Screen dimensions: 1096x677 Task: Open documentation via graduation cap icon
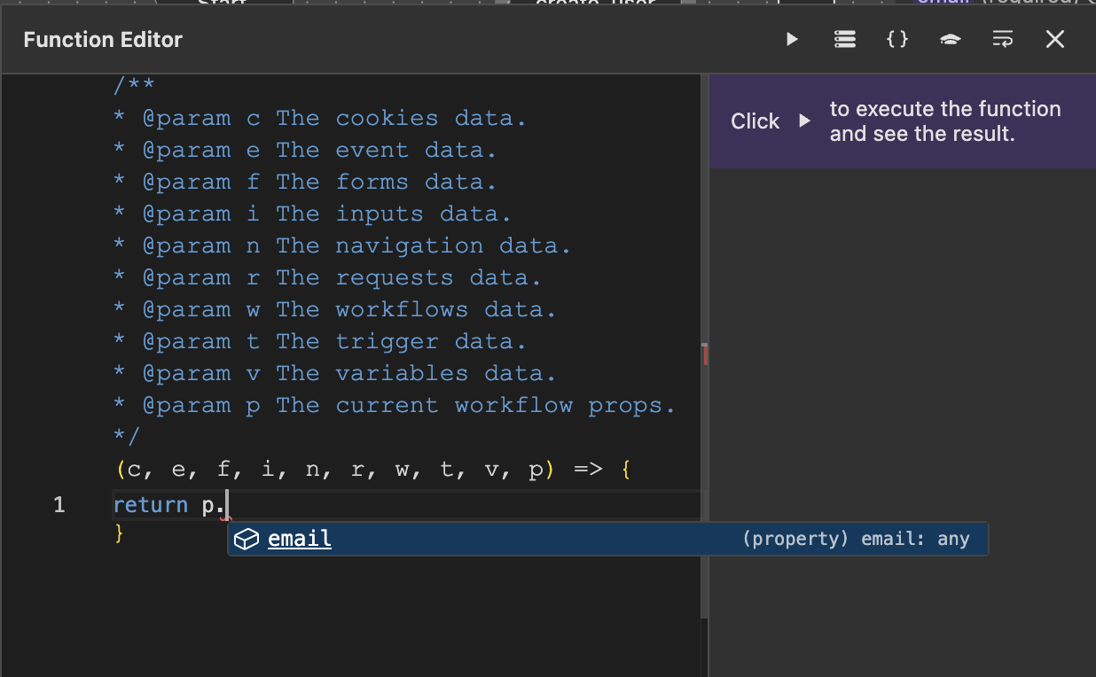[950, 39]
